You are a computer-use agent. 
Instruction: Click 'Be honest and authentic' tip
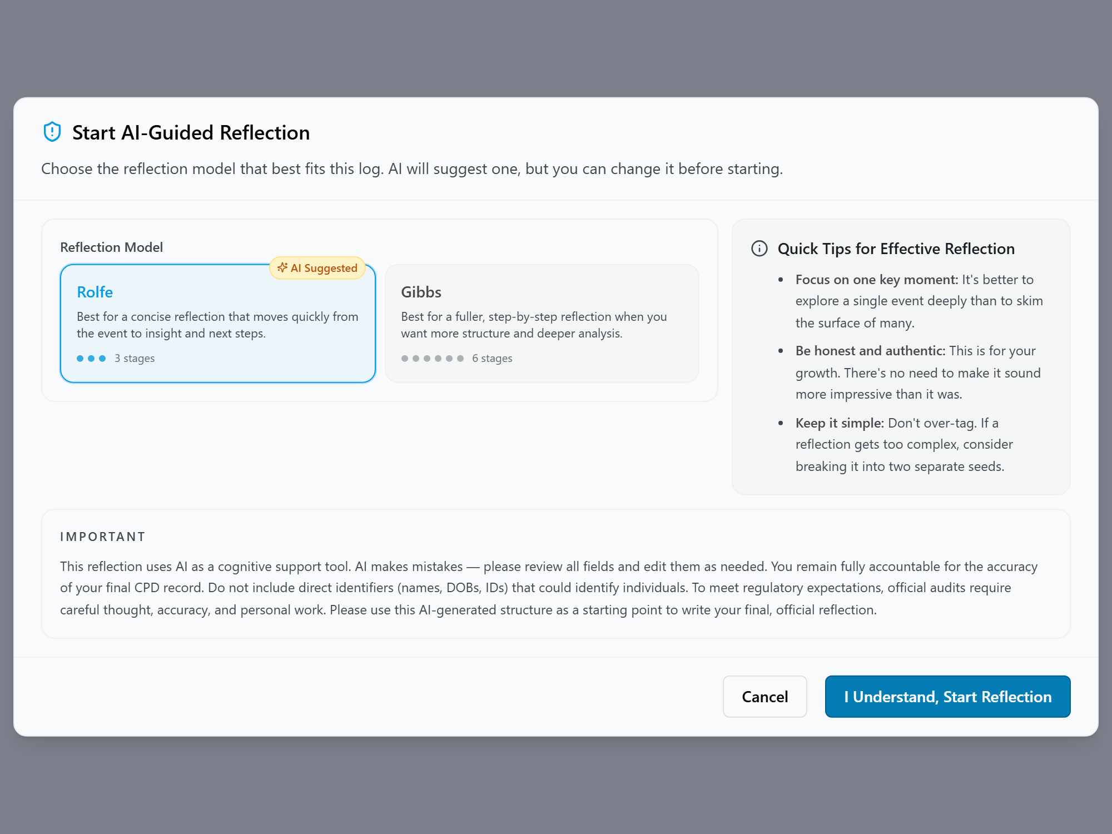coord(870,351)
